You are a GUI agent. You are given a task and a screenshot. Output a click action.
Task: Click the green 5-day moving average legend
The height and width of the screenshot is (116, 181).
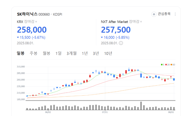163,65
